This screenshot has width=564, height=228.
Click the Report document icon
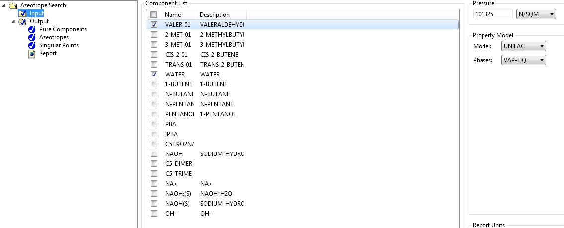tap(32, 53)
